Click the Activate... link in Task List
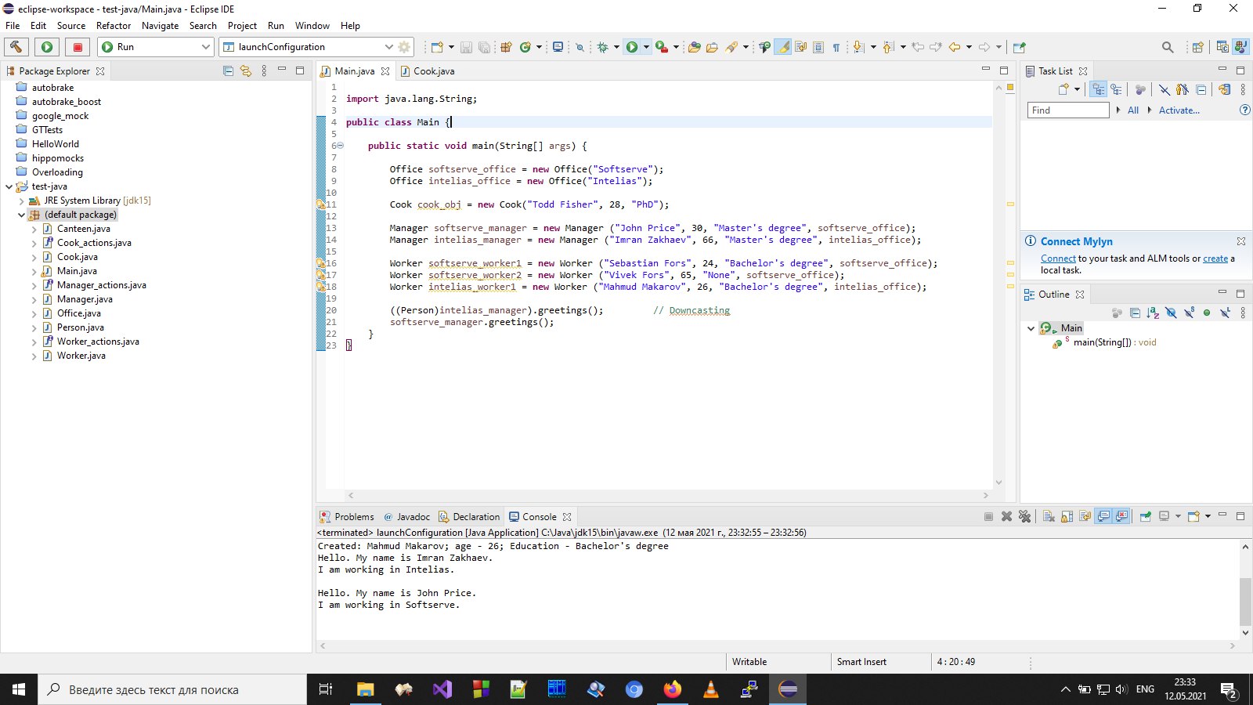1253x705 pixels. coord(1179,110)
